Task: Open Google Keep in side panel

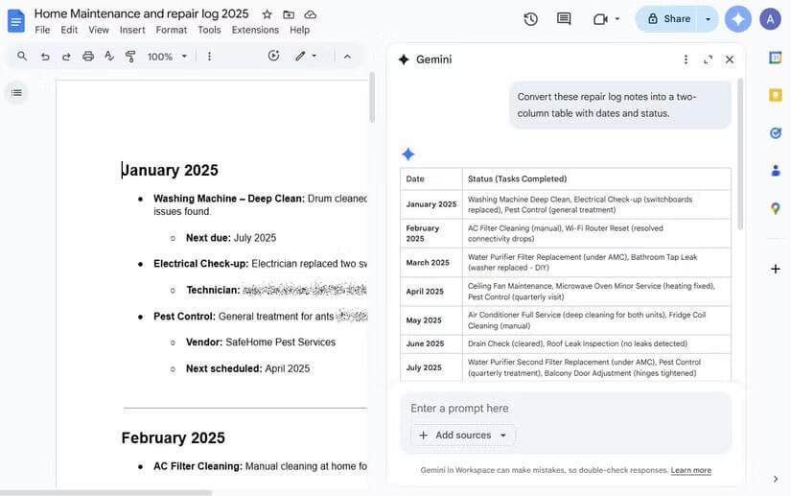Action: (x=775, y=95)
